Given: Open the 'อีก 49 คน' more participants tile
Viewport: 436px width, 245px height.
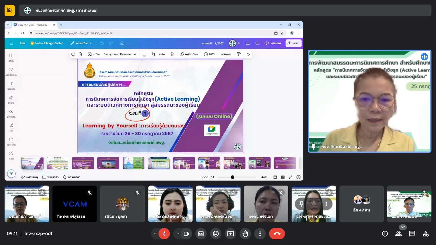Looking at the screenshot, I should point(361,204).
